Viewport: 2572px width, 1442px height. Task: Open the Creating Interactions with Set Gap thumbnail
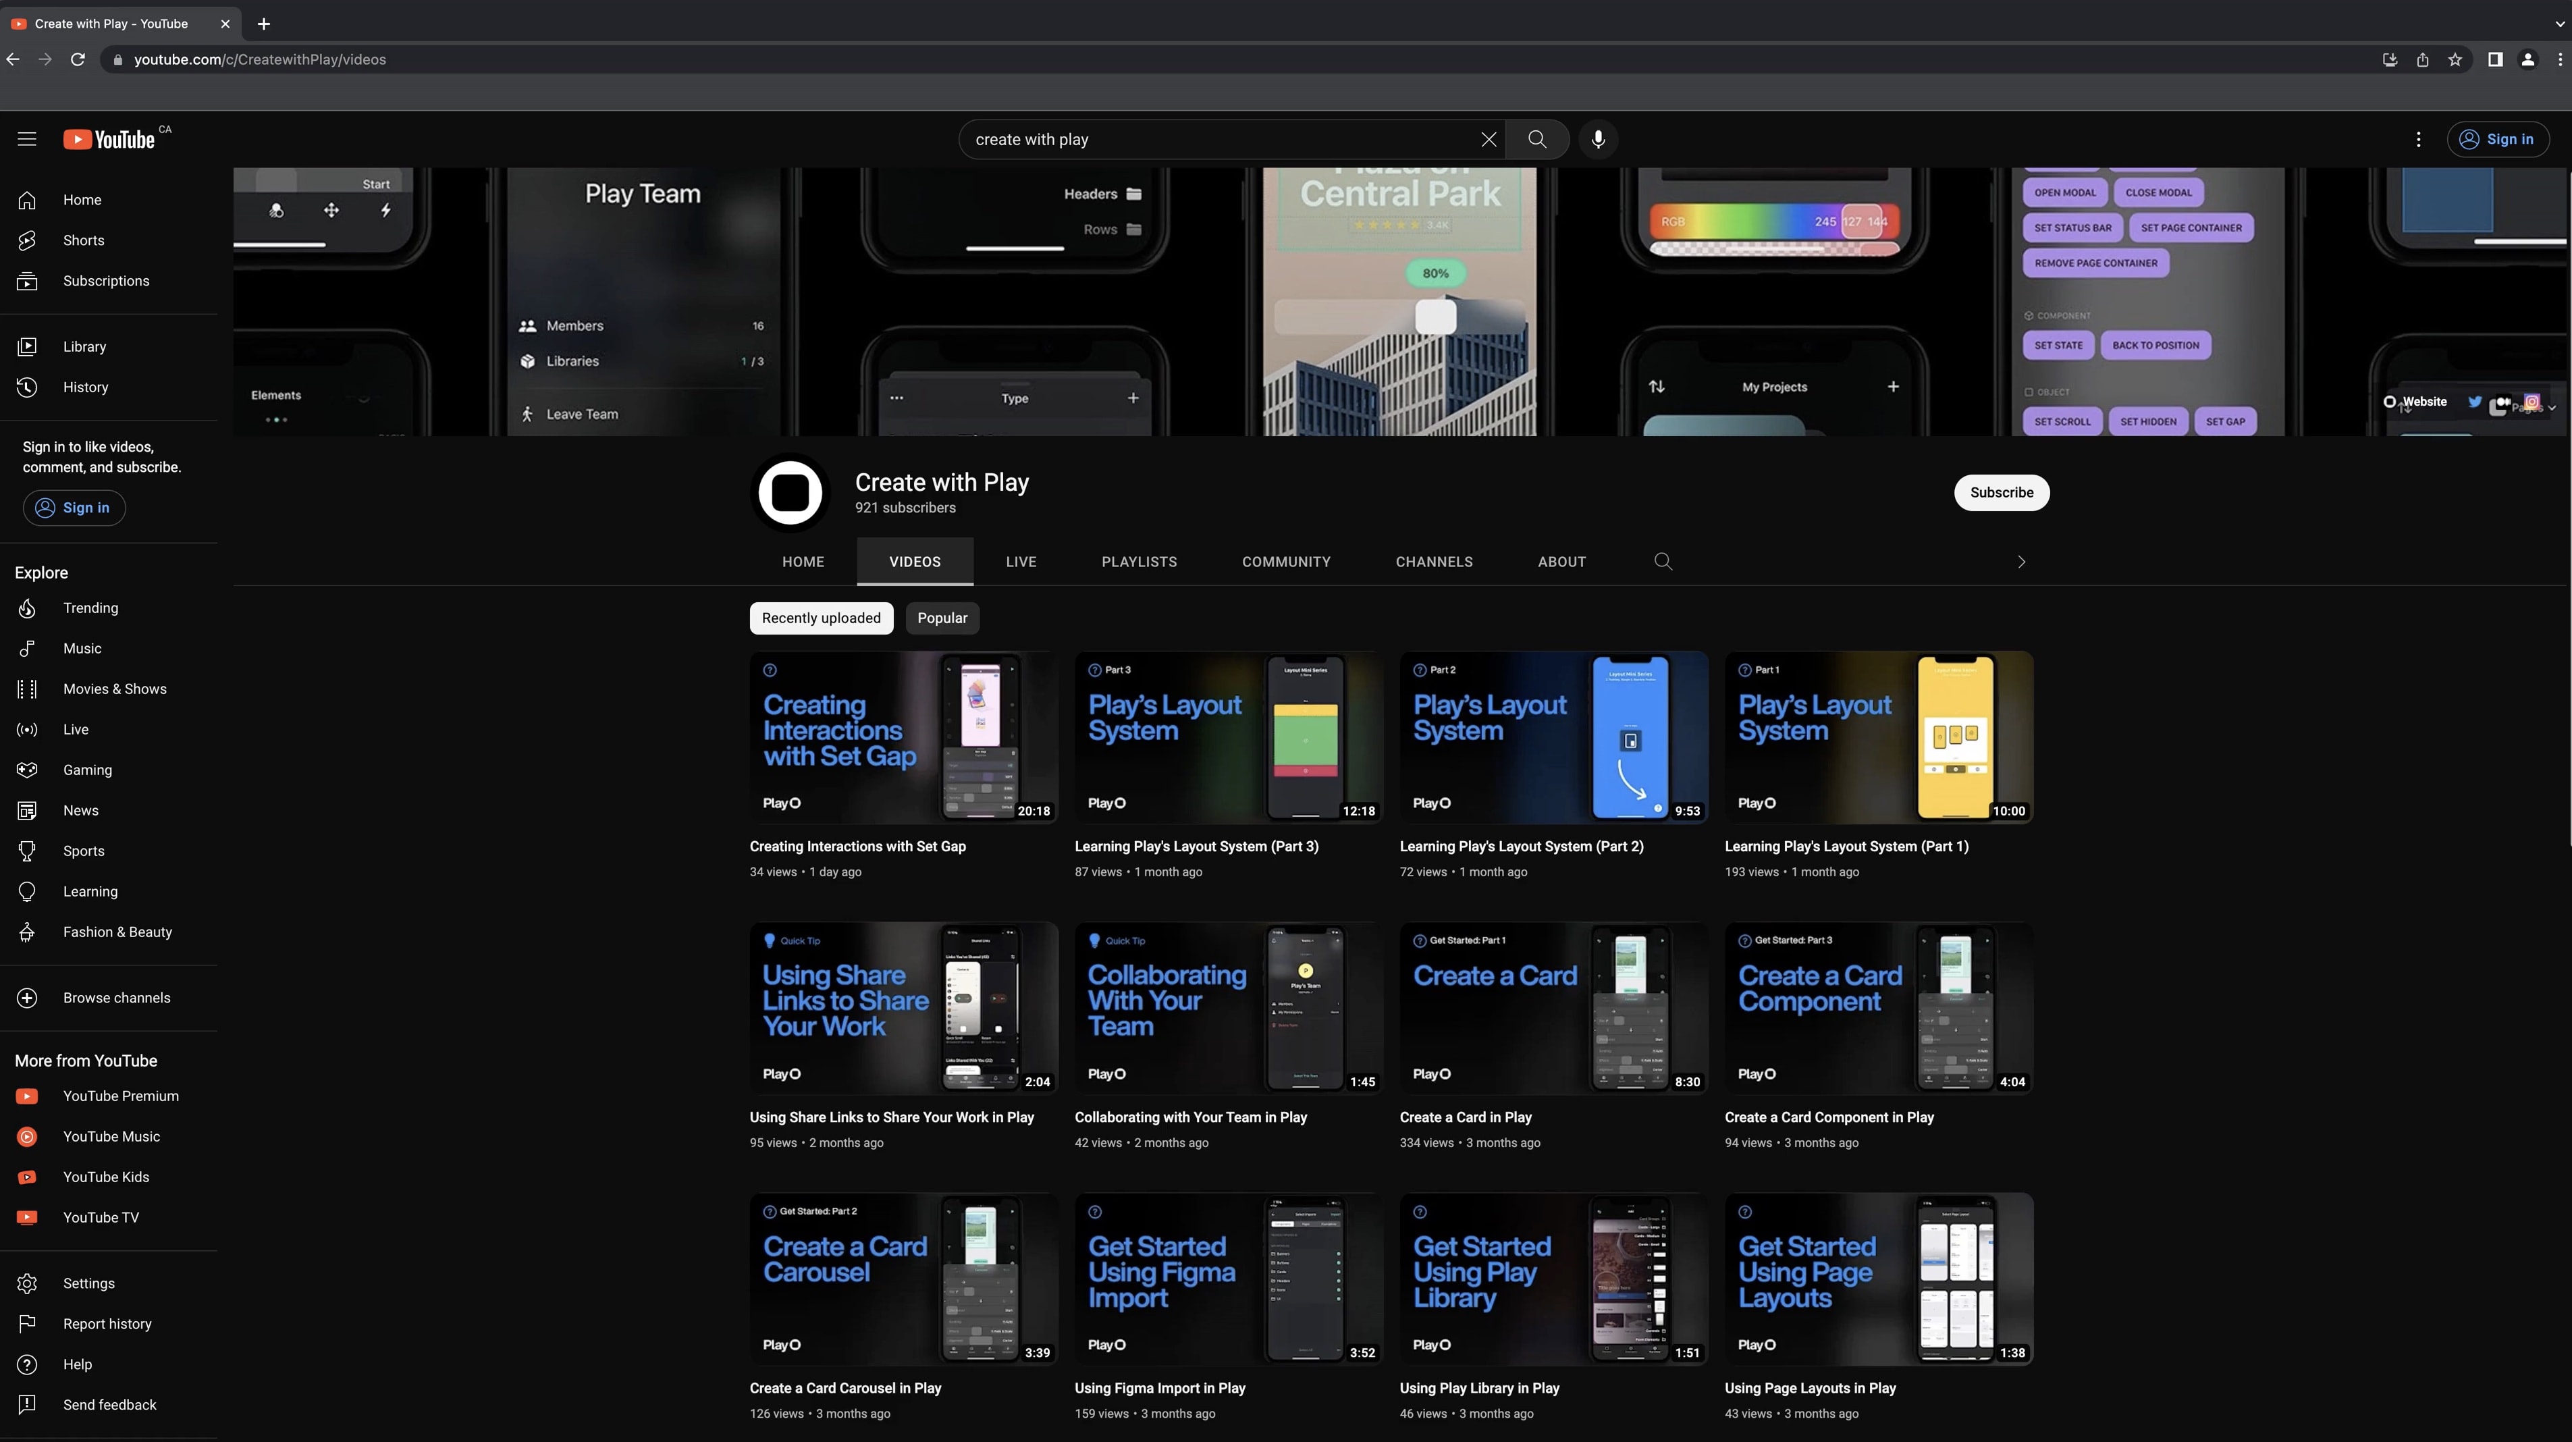tap(903, 737)
